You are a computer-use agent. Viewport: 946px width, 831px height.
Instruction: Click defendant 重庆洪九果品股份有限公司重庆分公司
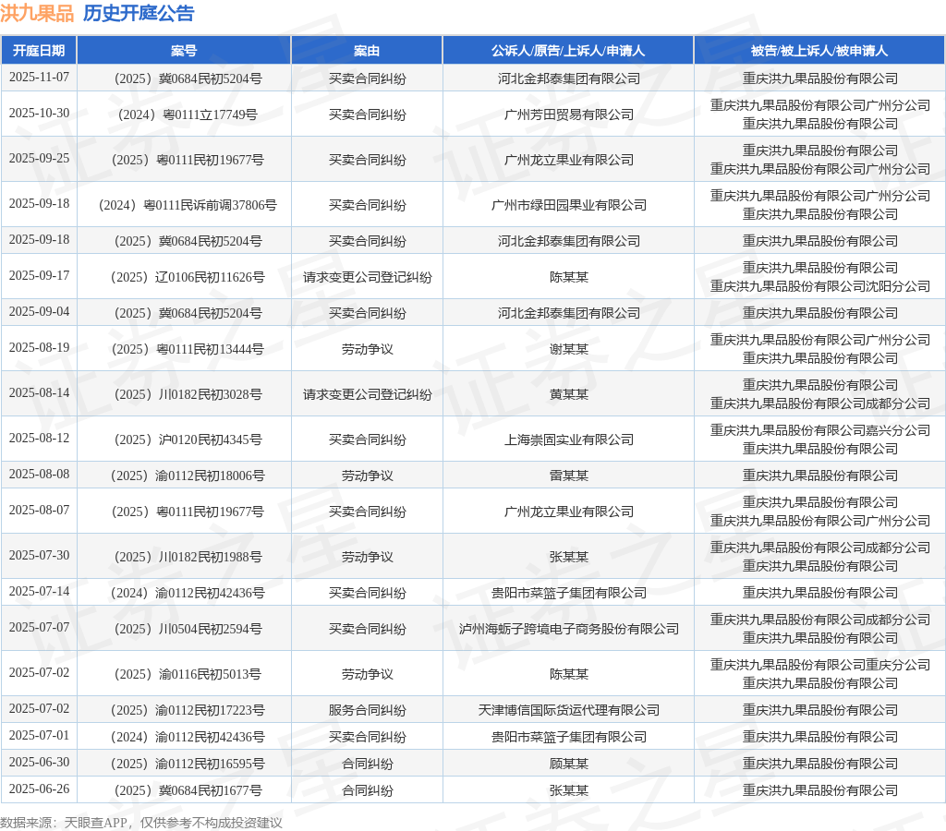coord(819,665)
